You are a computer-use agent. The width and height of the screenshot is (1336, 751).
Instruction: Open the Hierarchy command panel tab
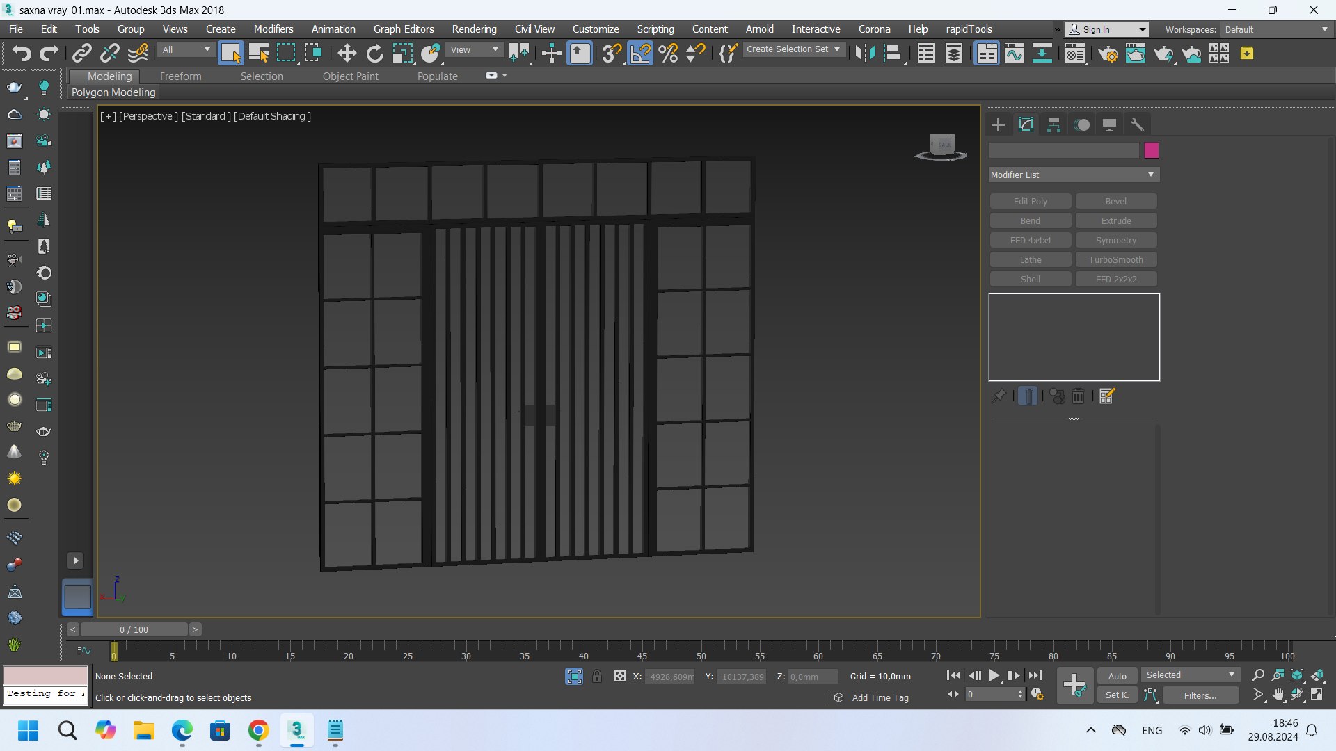click(1053, 124)
